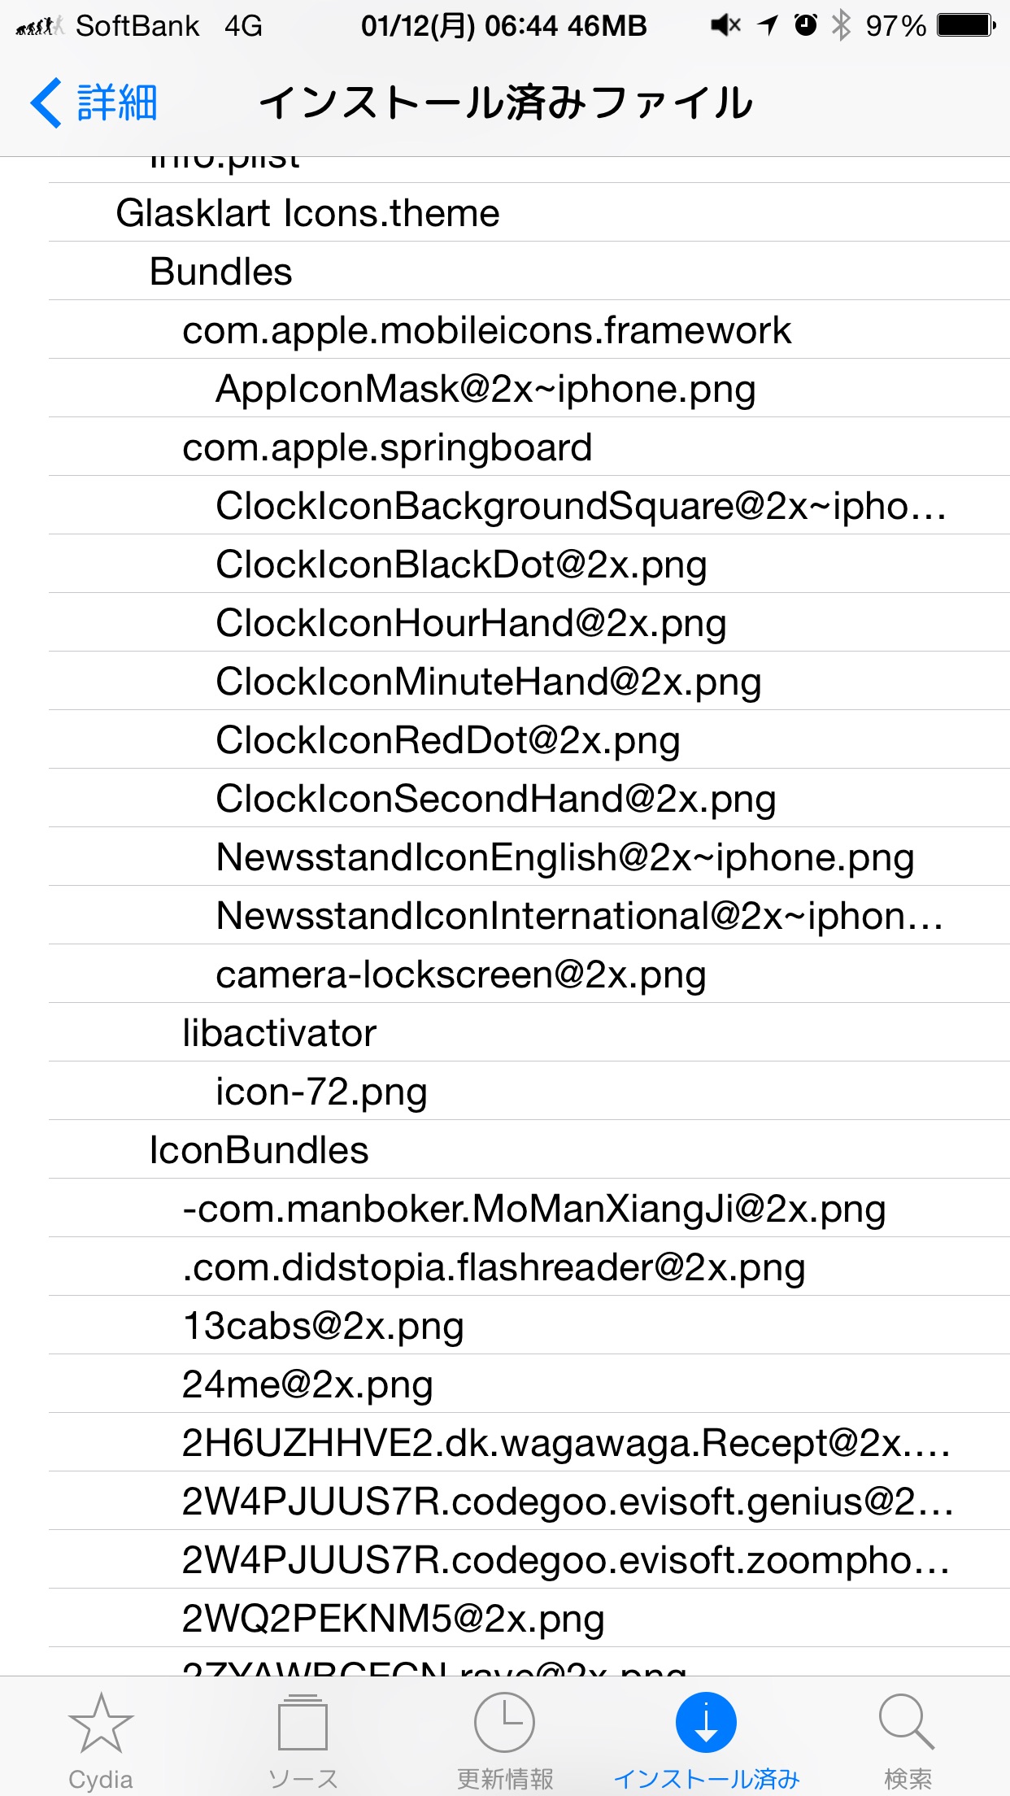Select com.apple.mobileicons.framework folder entry
Viewport: 1010px width, 1796px height.
point(529,329)
